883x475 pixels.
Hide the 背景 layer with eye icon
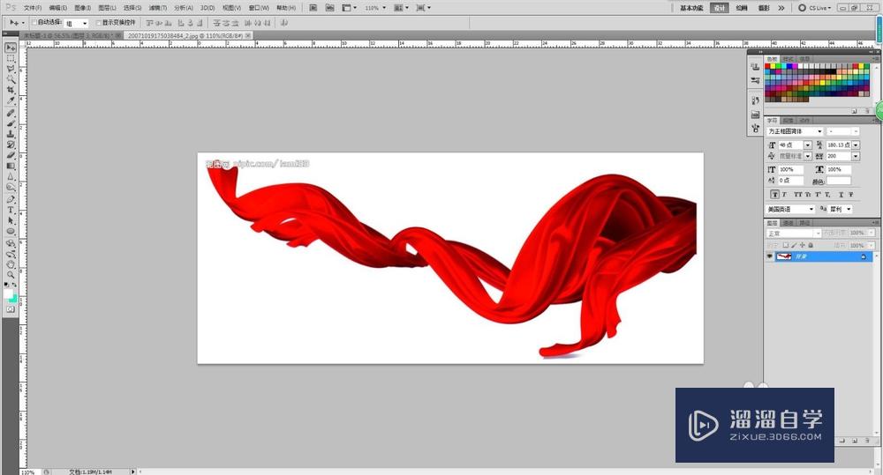pyautogui.click(x=769, y=256)
